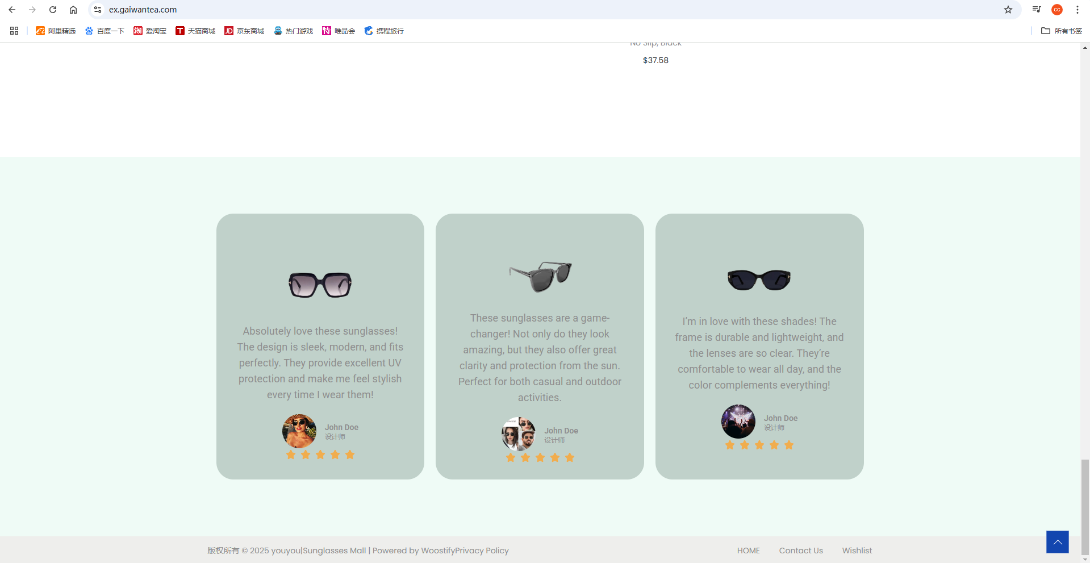Click the browser profile avatar
1090x563 pixels.
[1057, 10]
